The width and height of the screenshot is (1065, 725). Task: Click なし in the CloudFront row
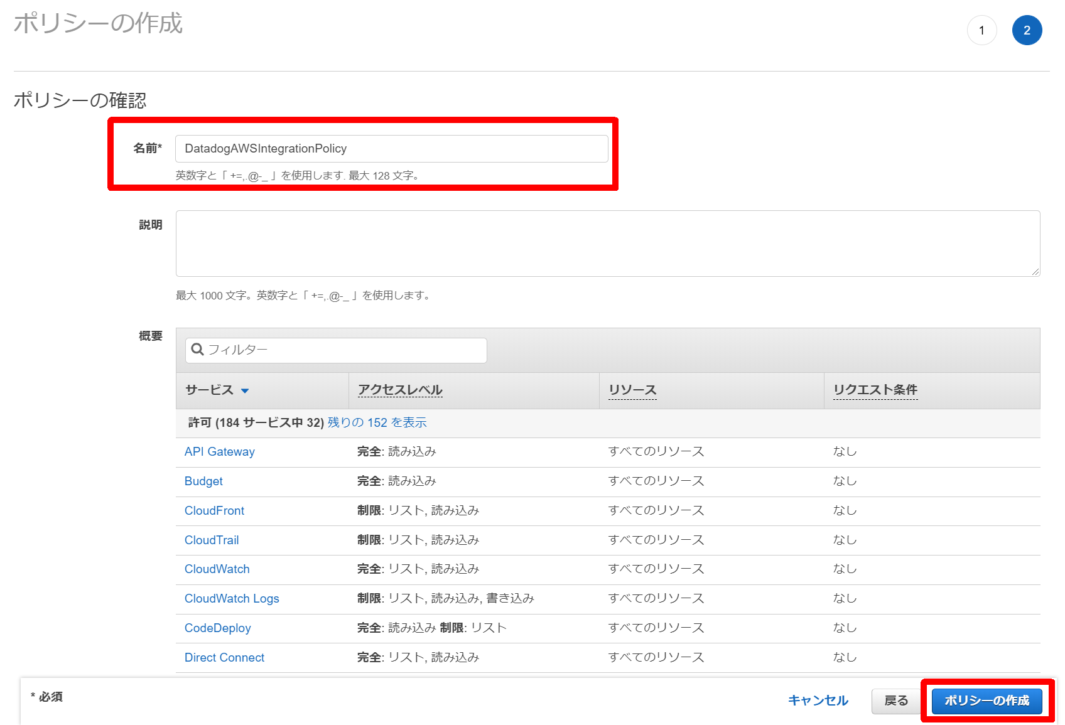click(x=845, y=511)
